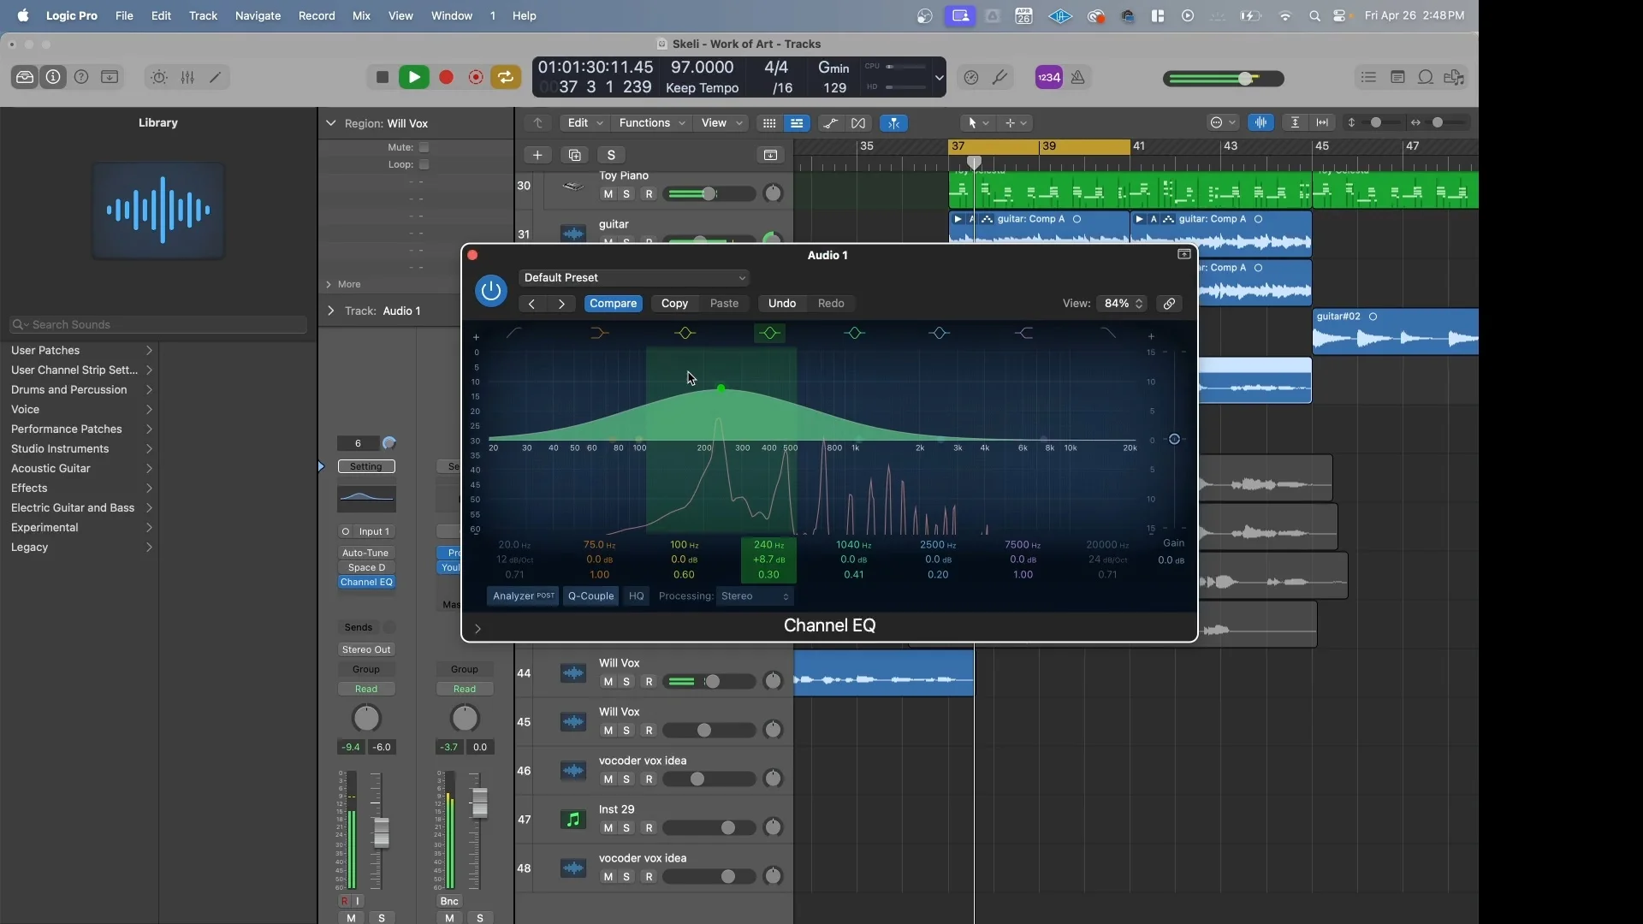Viewport: 1643px width, 924px height.
Task: Open the Processing Stereo dropdown
Action: [754, 596]
